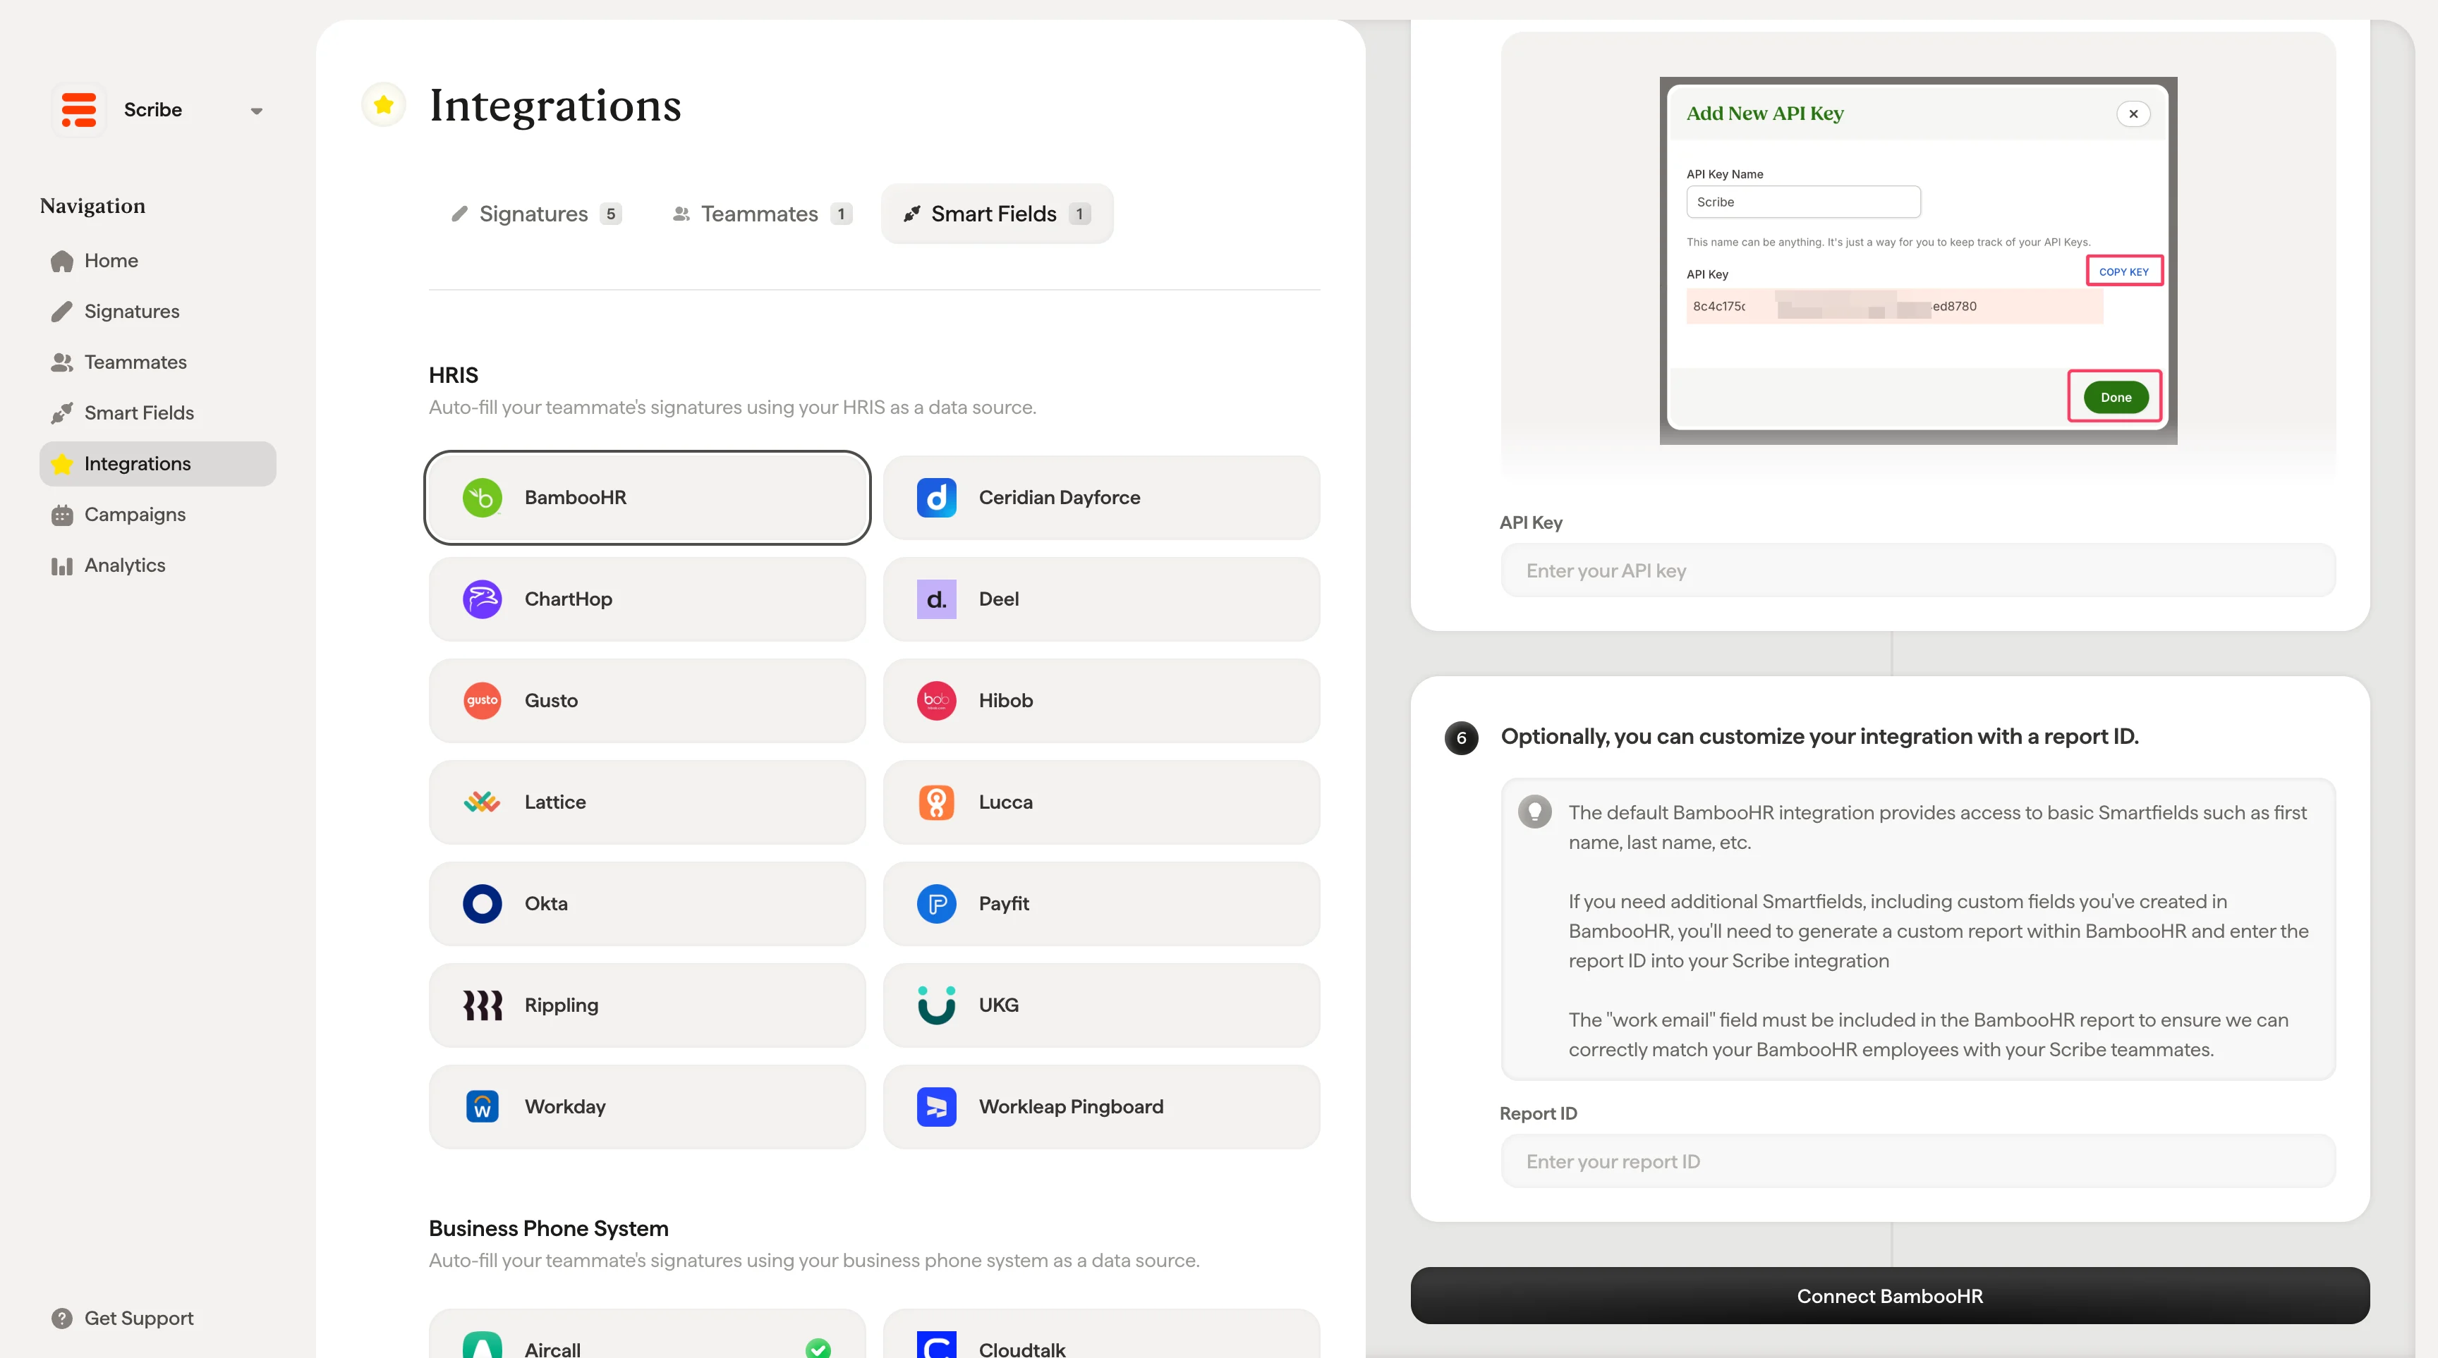Click the Enter your report ID field
Viewport: 2438px width, 1358px height.
[x=1917, y=1161]
